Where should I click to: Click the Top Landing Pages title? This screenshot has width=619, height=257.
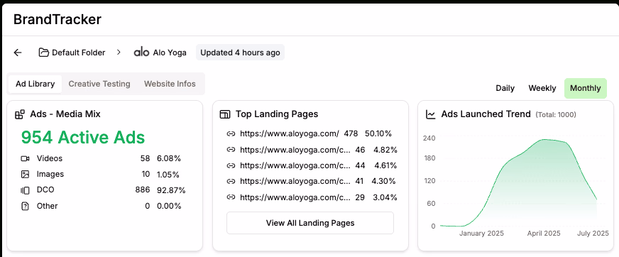277,114
